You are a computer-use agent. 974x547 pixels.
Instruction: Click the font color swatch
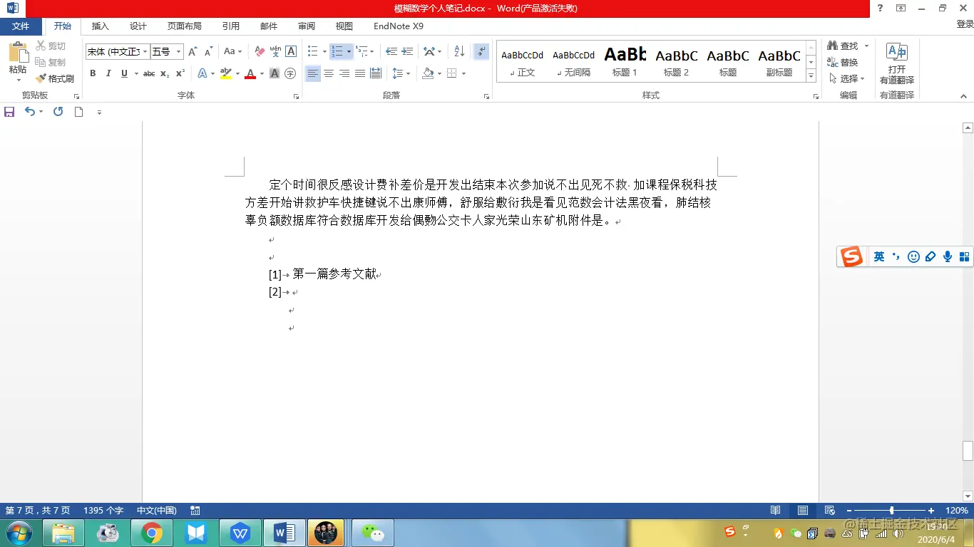pos(250,73)
